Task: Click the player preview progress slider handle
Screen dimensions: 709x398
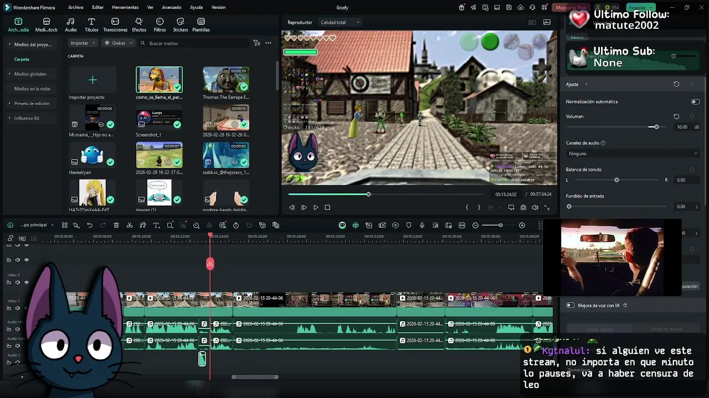Action: [x=368, y=194]
